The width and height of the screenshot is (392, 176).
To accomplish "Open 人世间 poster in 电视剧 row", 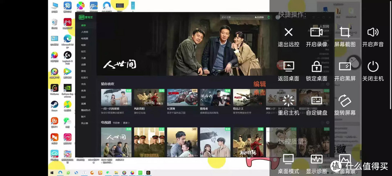I will 116,142.
